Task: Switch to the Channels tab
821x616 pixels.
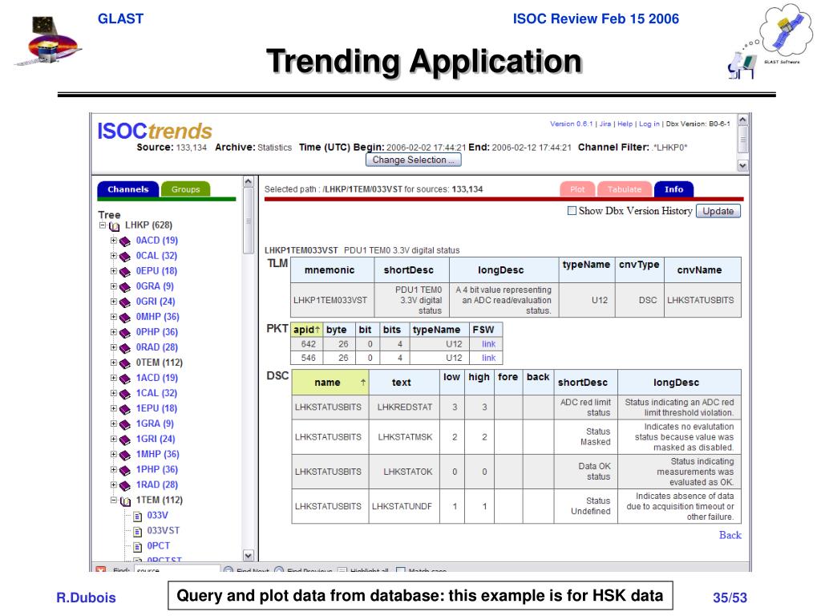Action: (127, 189)
